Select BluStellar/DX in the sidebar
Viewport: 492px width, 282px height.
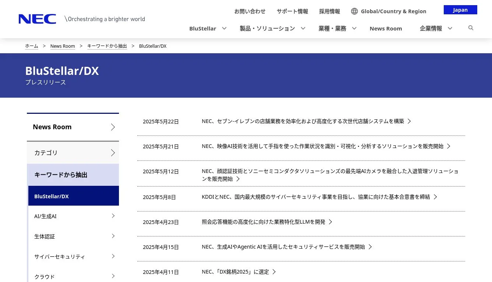[x=74, y=196]
